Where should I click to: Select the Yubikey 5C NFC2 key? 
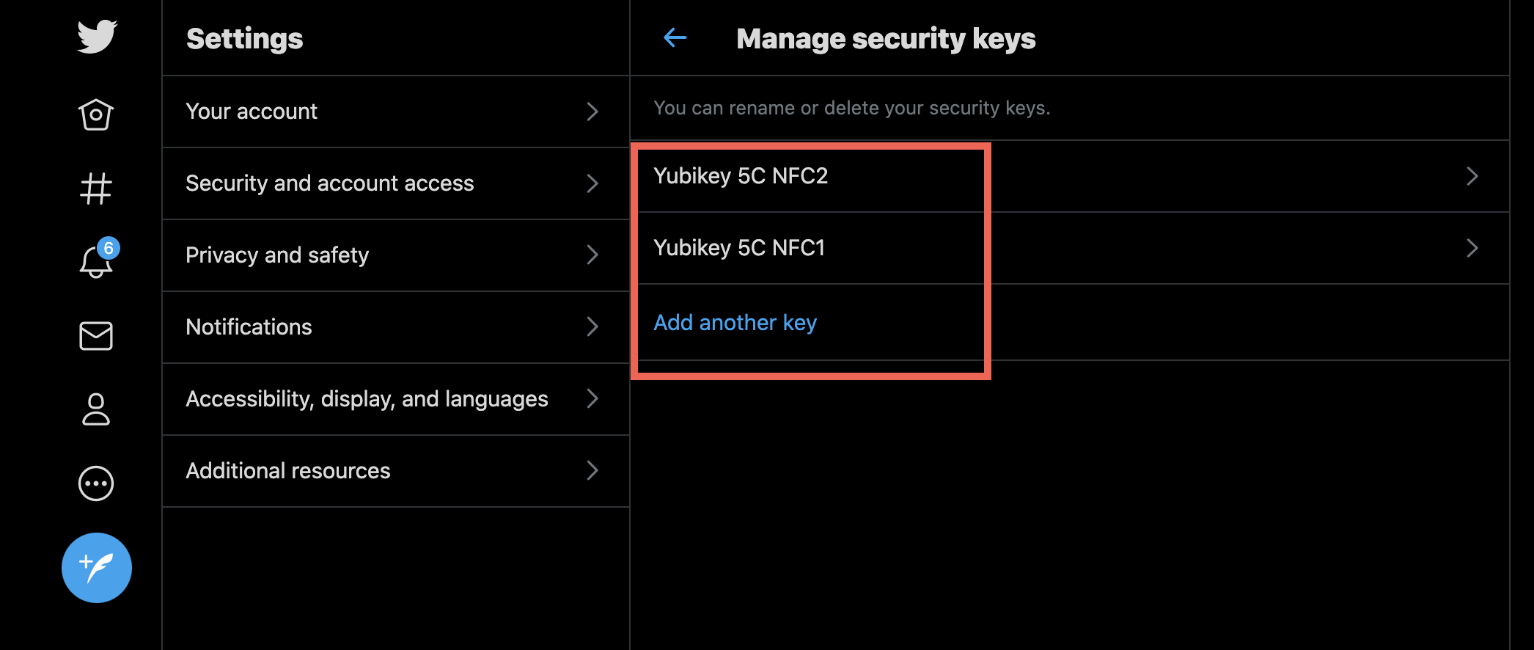click(x=741, y=176)
